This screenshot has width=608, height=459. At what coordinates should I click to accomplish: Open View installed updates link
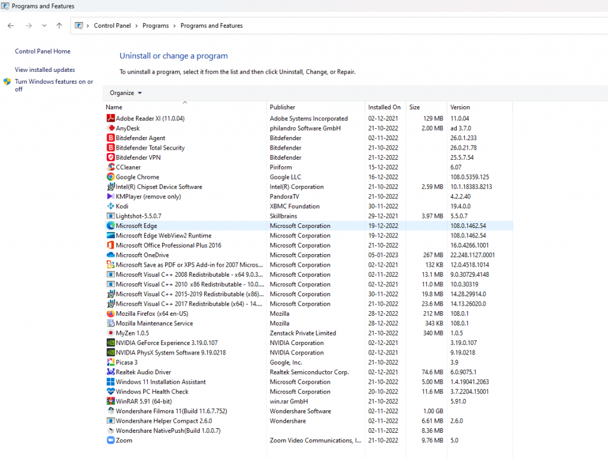pyautogui.click(x=45, y=70)
